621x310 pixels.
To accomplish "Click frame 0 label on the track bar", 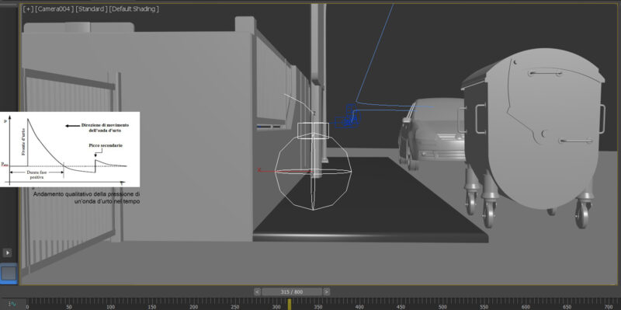I will pyautogui.click(x=27, y=307).
